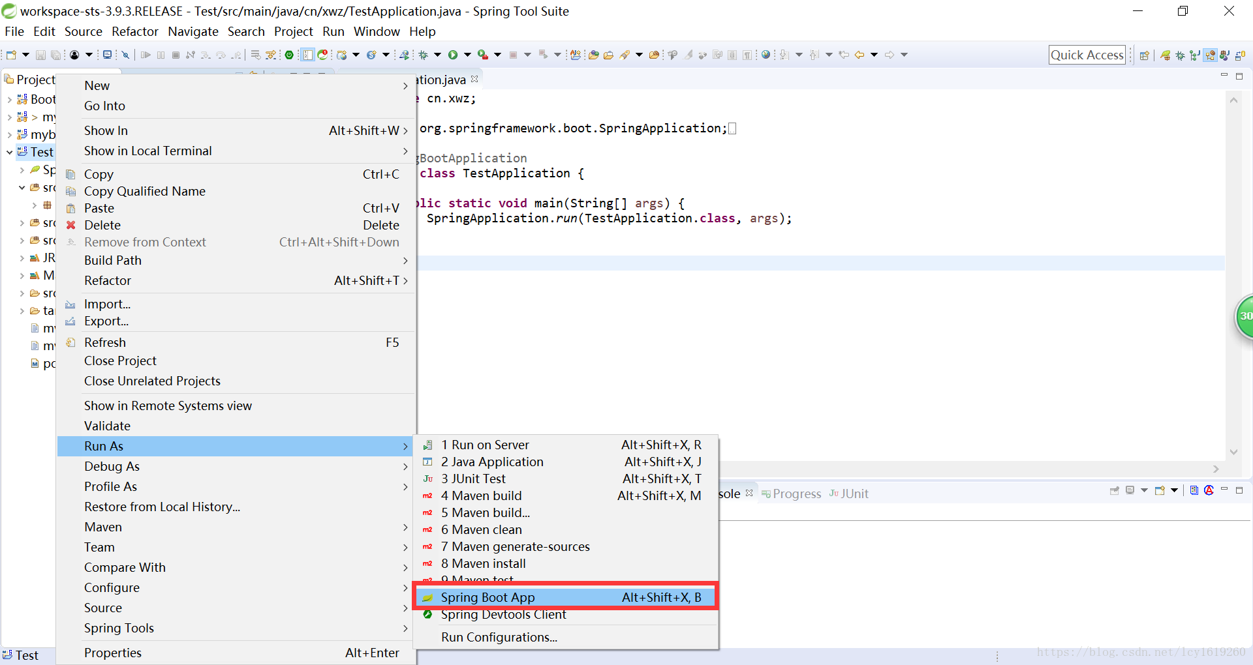Click editor vertical scrollbar up arrow

point(1233,100)
